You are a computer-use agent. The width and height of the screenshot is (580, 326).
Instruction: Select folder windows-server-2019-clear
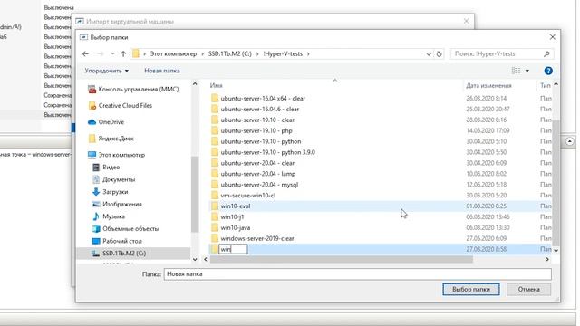(x=257, y=238)
